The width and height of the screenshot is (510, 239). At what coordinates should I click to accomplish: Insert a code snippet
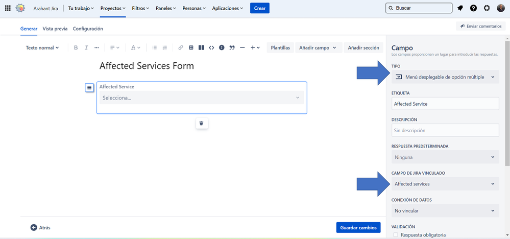pyautogui.click(x=211, y=47)
